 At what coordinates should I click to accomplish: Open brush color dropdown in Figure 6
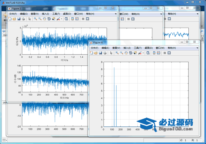tap(143, 53)
